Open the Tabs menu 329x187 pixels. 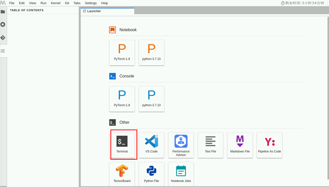pos(77,3)
